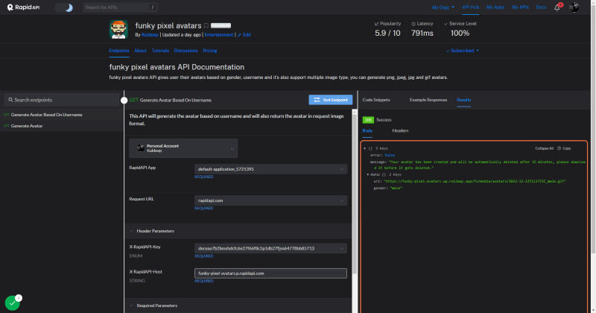Click the RapidAPI logo

click(23, 7)
